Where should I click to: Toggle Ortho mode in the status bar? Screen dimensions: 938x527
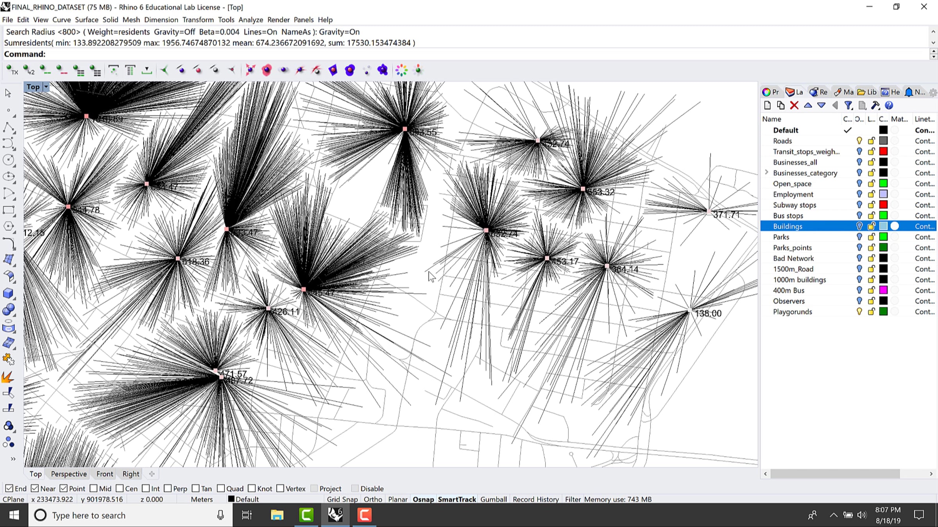pos(373,499)
